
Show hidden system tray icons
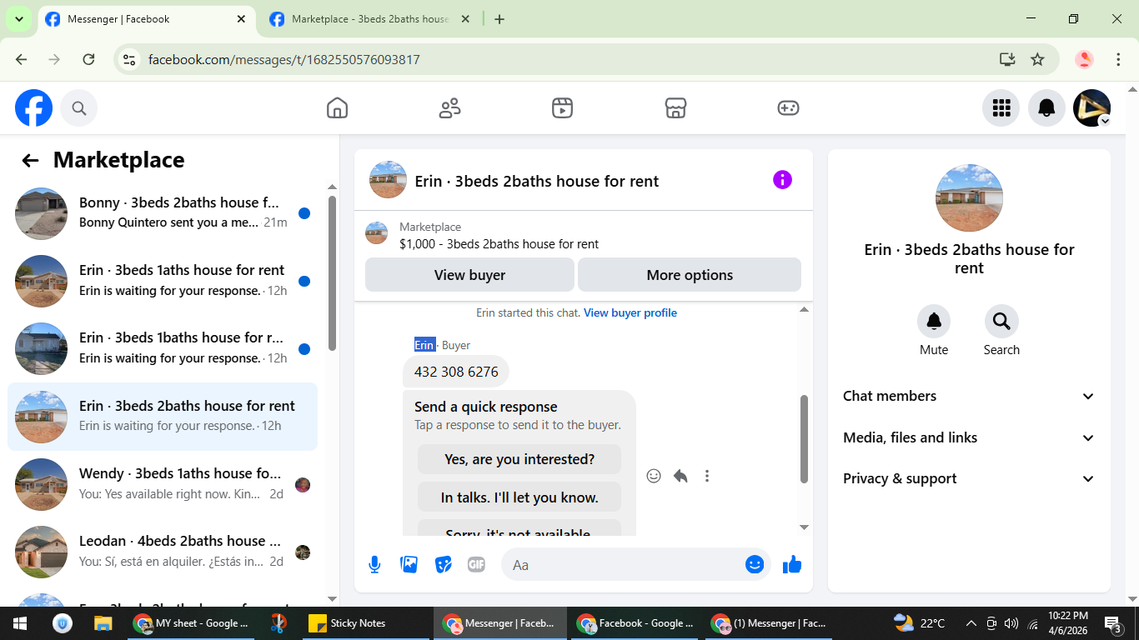[971, 623]
